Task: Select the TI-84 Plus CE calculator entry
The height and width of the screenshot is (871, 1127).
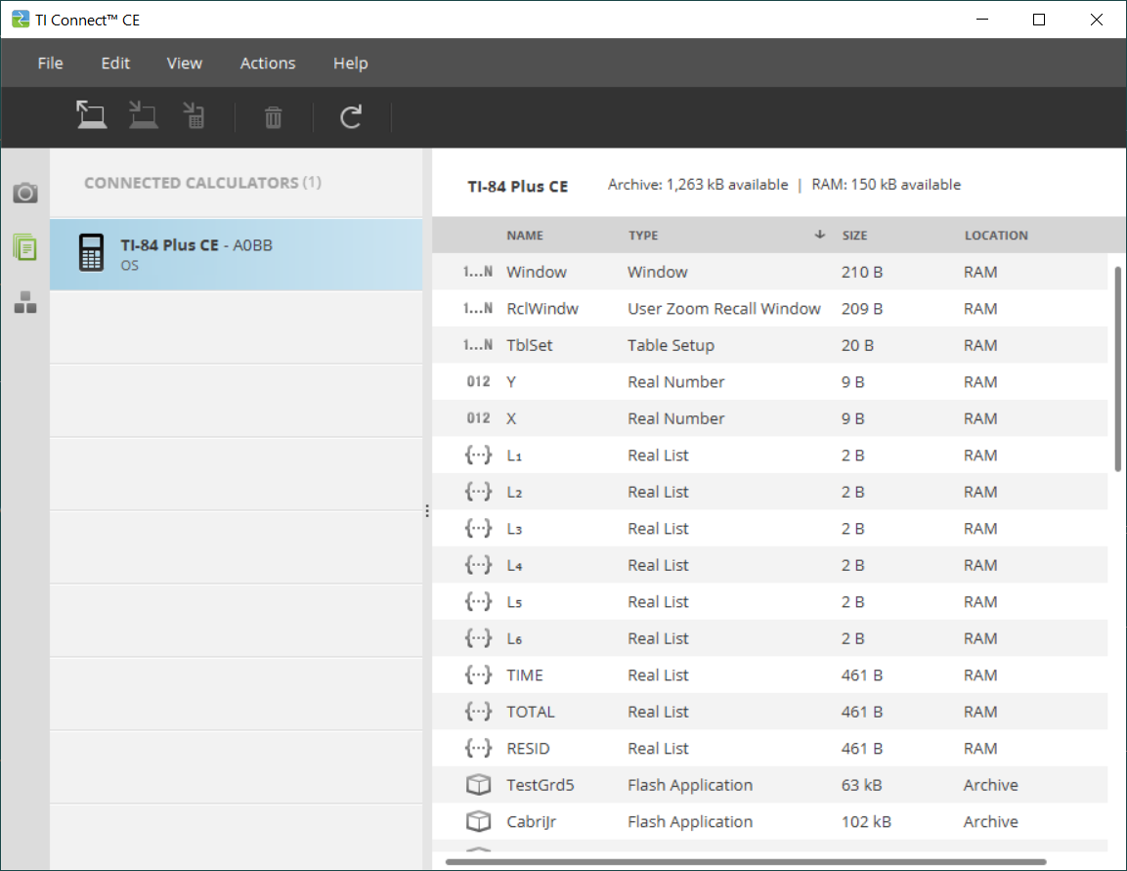Action: (x=236, y=254)
